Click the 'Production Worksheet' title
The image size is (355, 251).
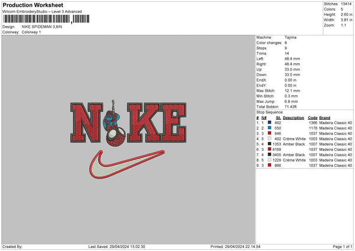click(33, 5)
